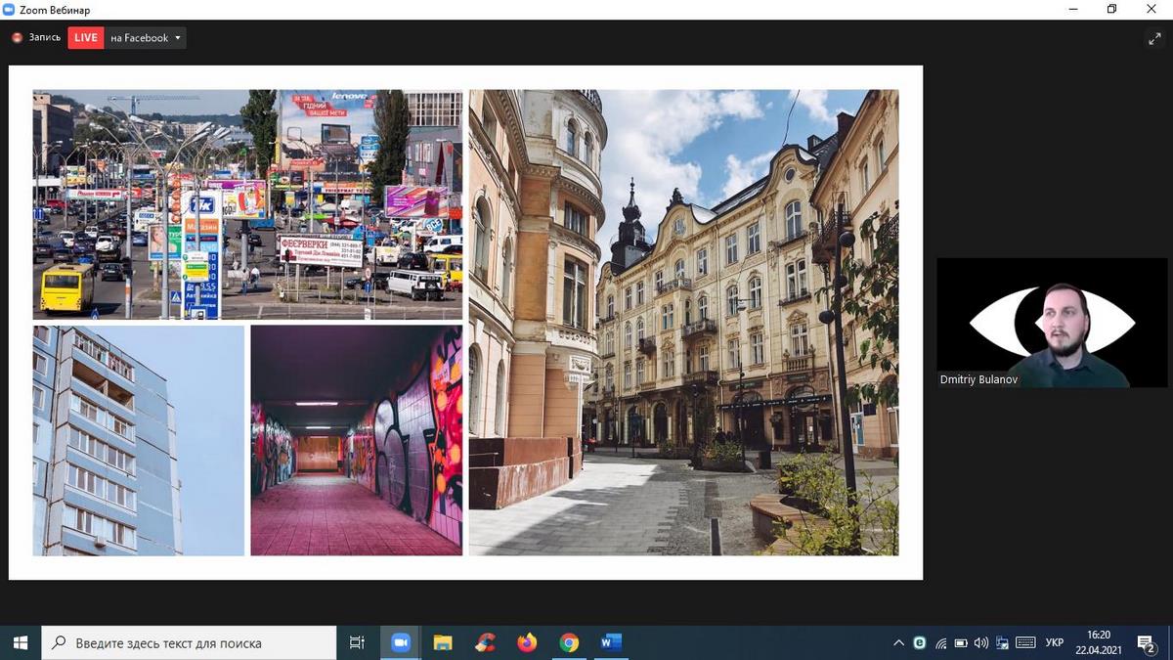Switch the УКР keyboard language
The image size is (1173, 660).
pyautogui.click(x=1055, y=642)
